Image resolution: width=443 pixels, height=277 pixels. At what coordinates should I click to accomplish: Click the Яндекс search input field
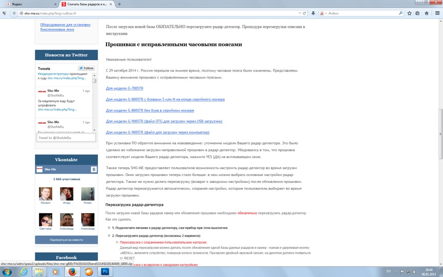tap(362, 13)
